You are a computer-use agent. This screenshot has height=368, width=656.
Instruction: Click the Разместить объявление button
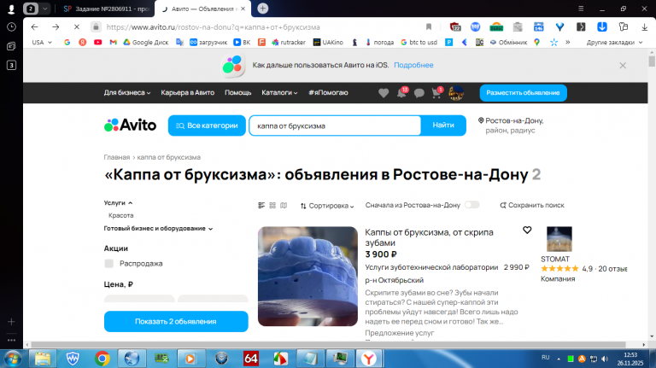(523, 93)
